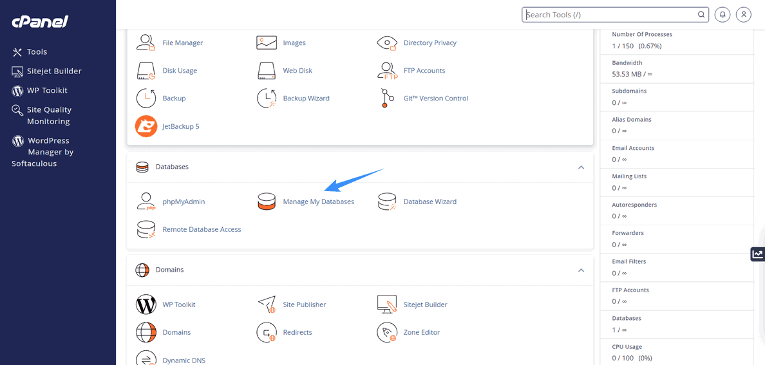The width and height of the screenshot is (765, 365).
Task: Open the Remote Database Access link
Action: [202, 229]
